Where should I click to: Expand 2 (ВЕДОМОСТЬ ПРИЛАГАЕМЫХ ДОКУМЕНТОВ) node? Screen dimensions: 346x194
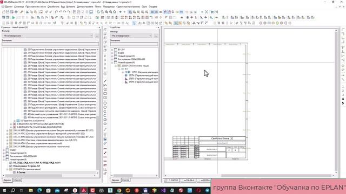11,124
